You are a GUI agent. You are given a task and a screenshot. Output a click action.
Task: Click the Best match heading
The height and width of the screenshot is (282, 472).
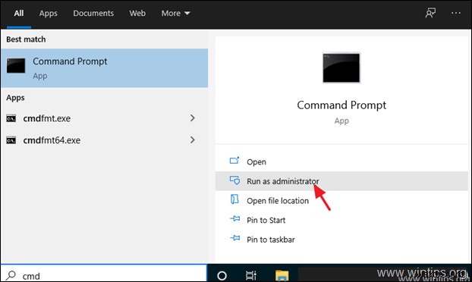coord(26,39)
